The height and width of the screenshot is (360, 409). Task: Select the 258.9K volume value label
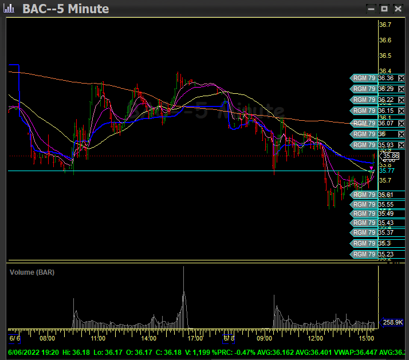392,323
